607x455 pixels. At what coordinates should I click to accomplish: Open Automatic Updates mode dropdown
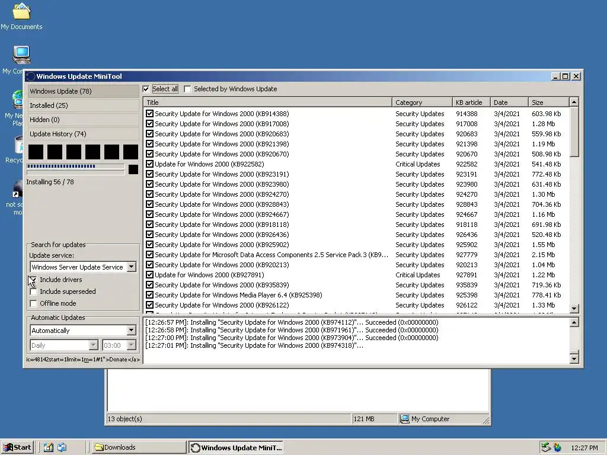point(132,331)
